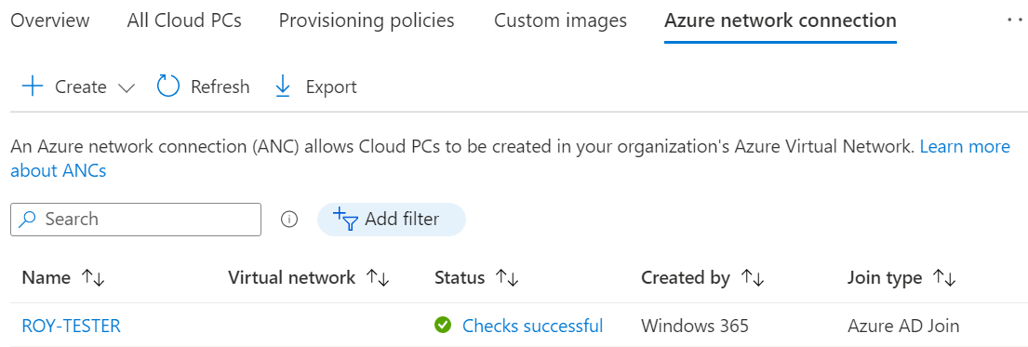The image size is (1028, 347).
Task: Click the Add filter button
Action: pos(392,220)
